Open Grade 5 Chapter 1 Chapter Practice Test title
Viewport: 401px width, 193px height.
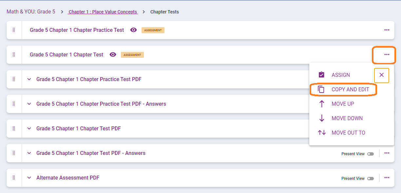point(77,30)
